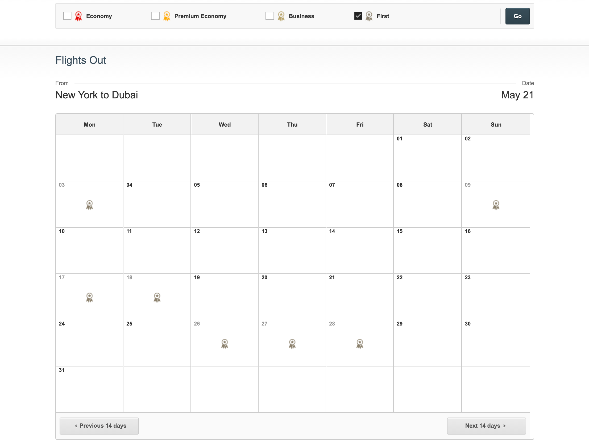
Task: Click the Flights Out heading
Action: 81,60
